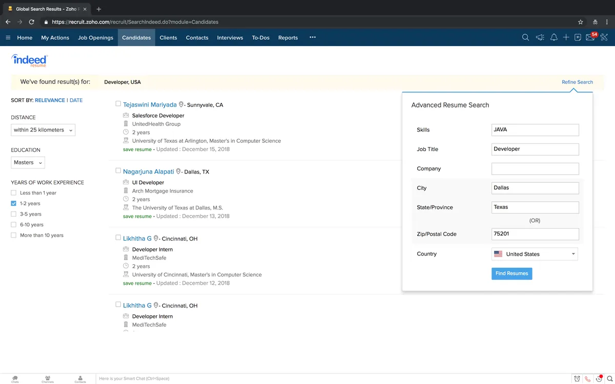This screenshot has height=384, width=615.
Task: Open the setup tools wrench icon
Action: 604,37
